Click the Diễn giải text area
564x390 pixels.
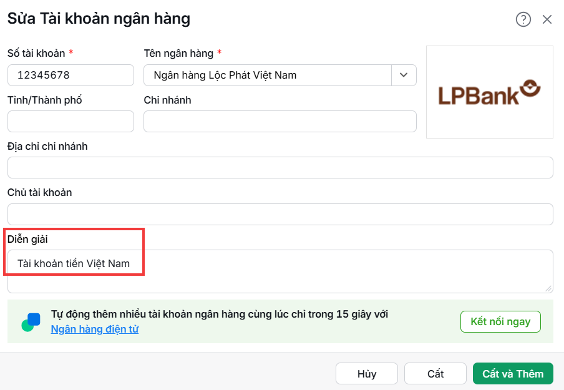[280, 271]
